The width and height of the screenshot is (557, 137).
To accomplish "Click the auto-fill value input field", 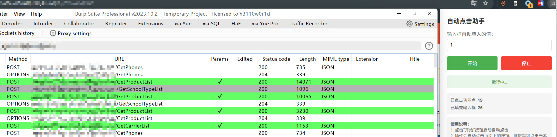I will [499, 45].
